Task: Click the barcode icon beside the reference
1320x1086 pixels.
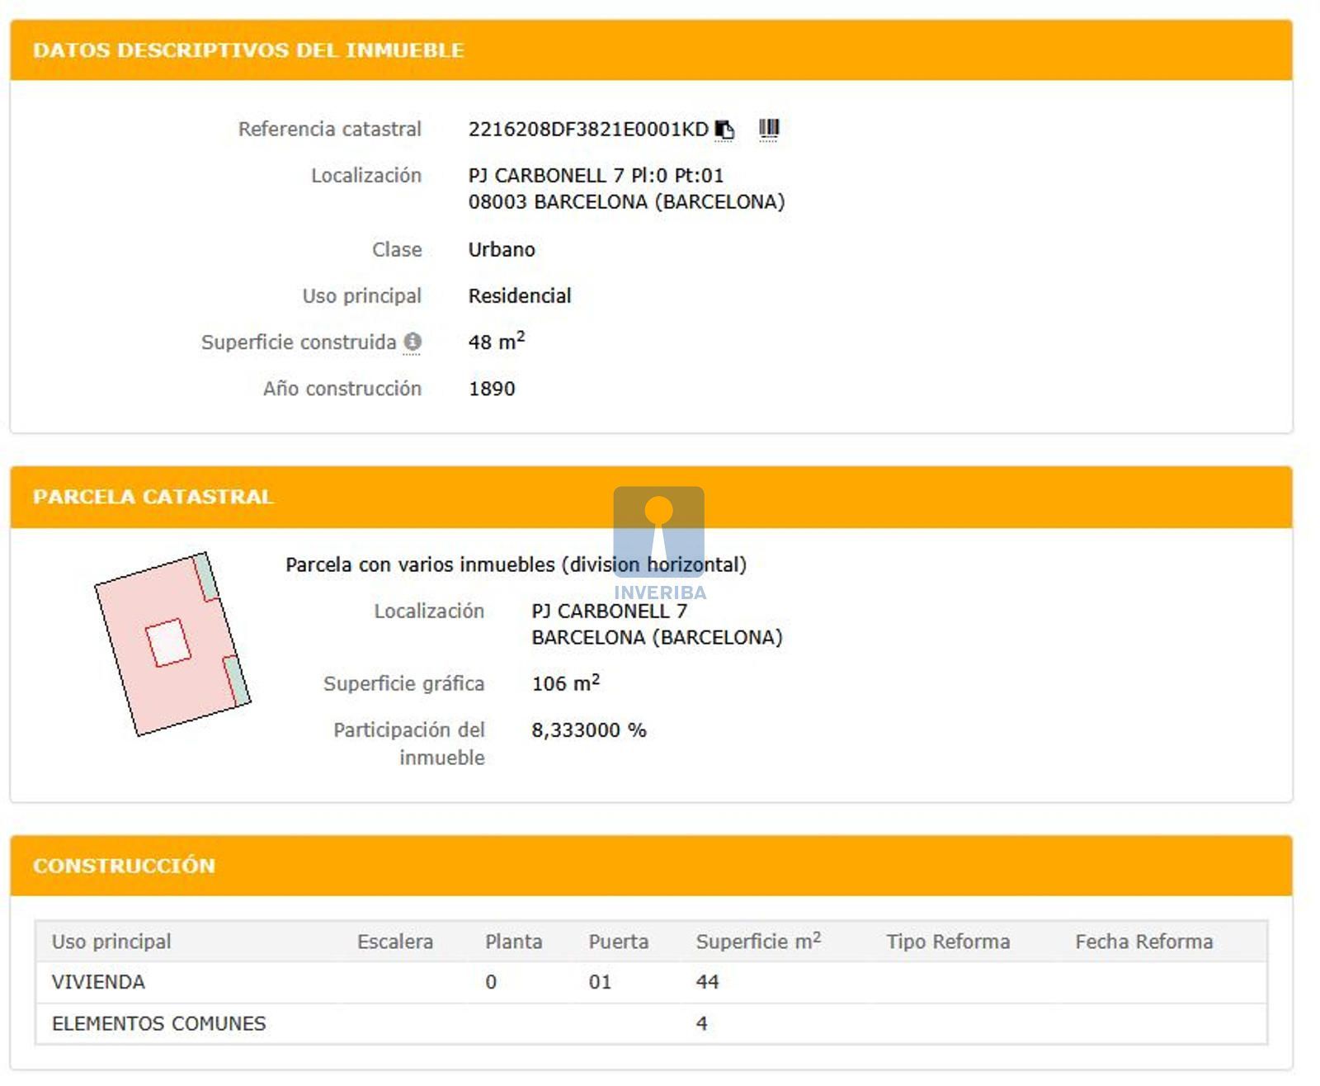Action: [768, 129]
